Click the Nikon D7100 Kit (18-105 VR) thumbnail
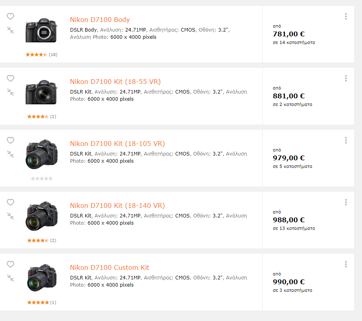Viewport: 362px width, 321px height. coord(42,154)
